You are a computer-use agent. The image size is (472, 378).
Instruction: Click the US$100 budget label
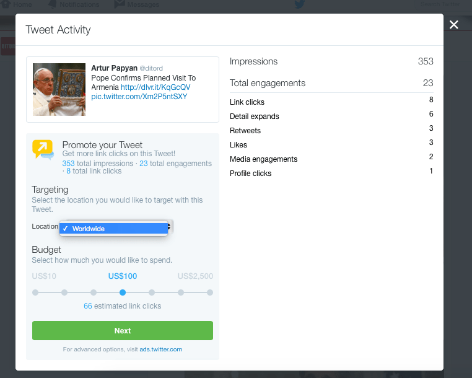[123, 276]
